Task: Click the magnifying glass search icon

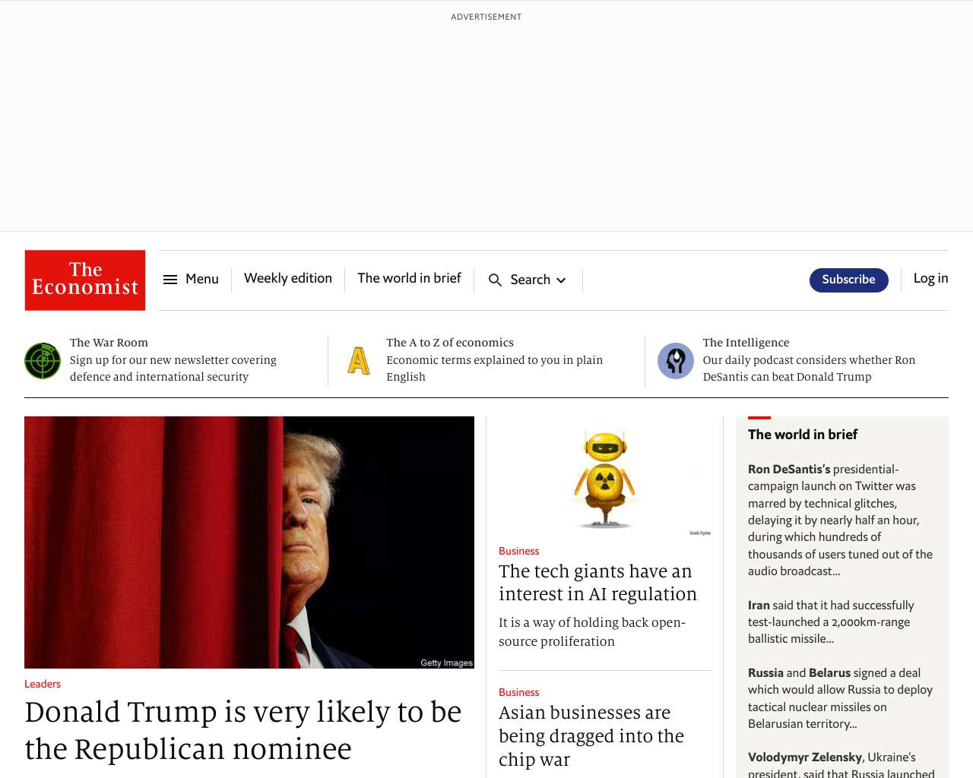Action: (495, 280)
